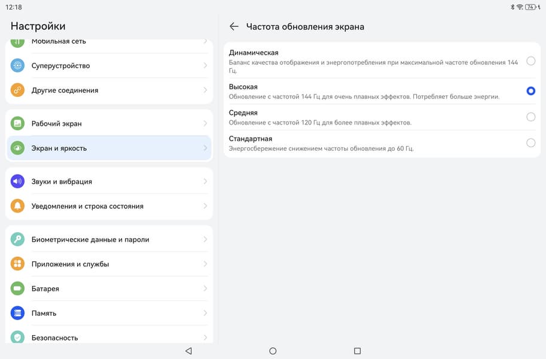Expand the Приложения и службы chevron
Screen dimensions: 546x359
point(205,264)
